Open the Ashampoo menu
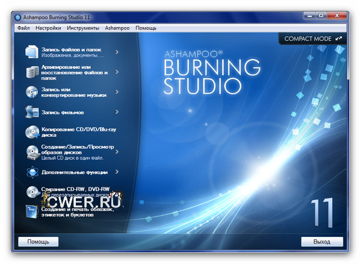Viewport: 361px width, 264px height. [117, 28]
